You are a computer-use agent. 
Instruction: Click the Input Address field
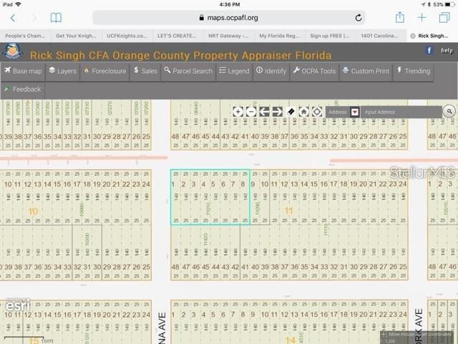(401, 112)
